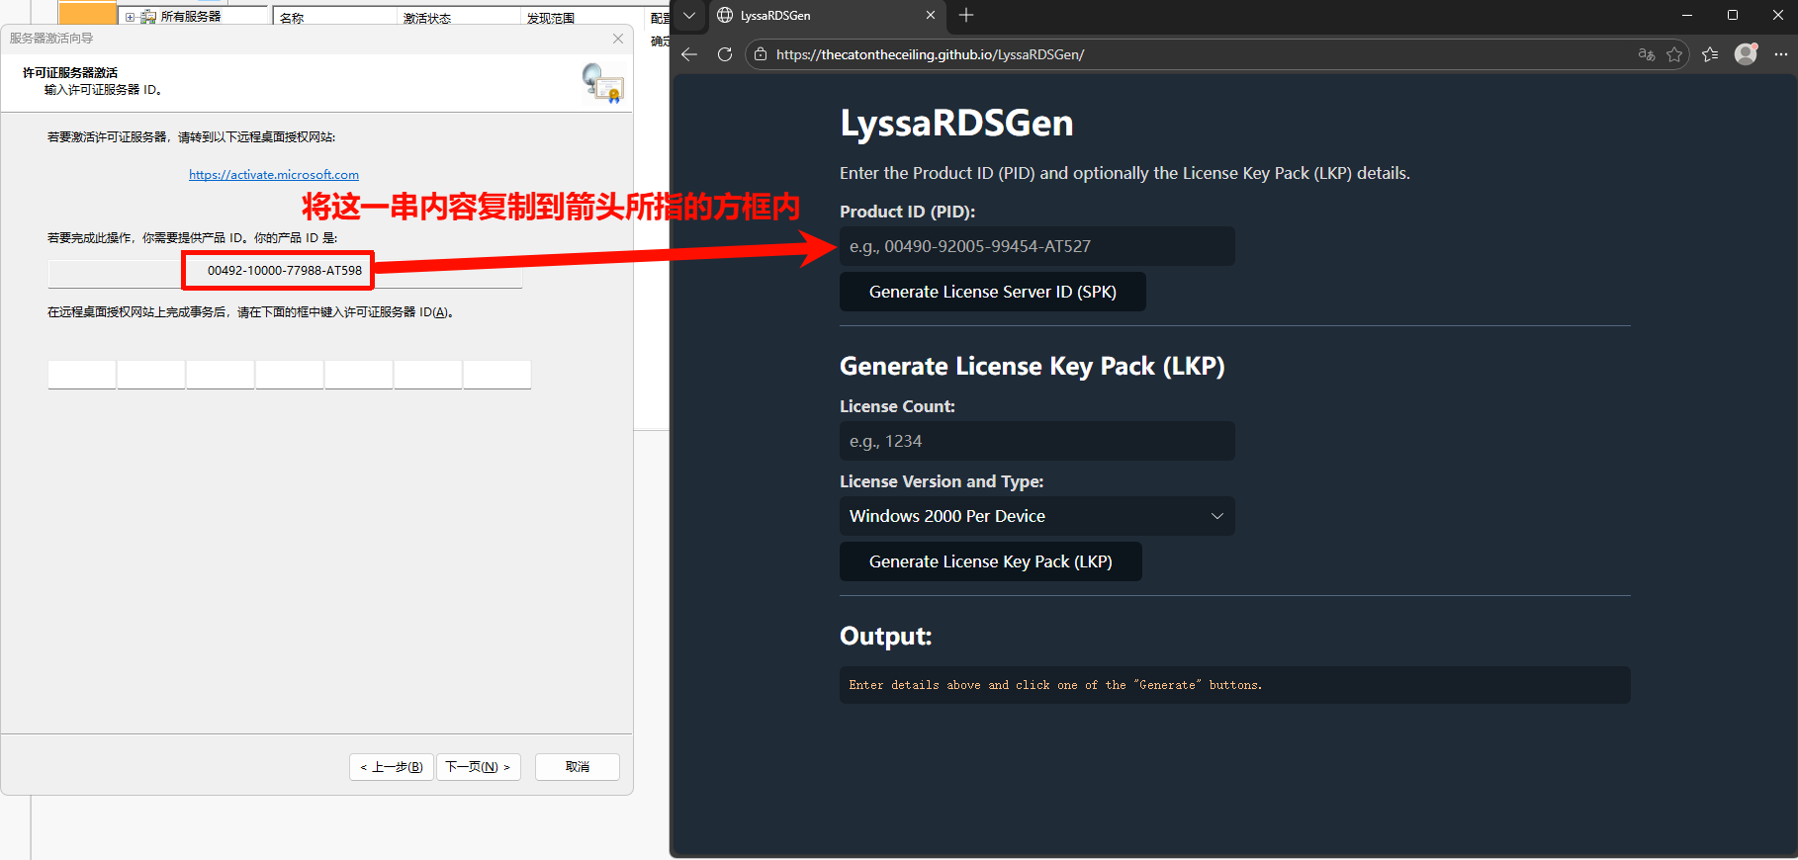The width and height of the screenshot is (1798, 860).
Task: Expand the License Version and Type dropdown
Action: (x=1036, y=516)
